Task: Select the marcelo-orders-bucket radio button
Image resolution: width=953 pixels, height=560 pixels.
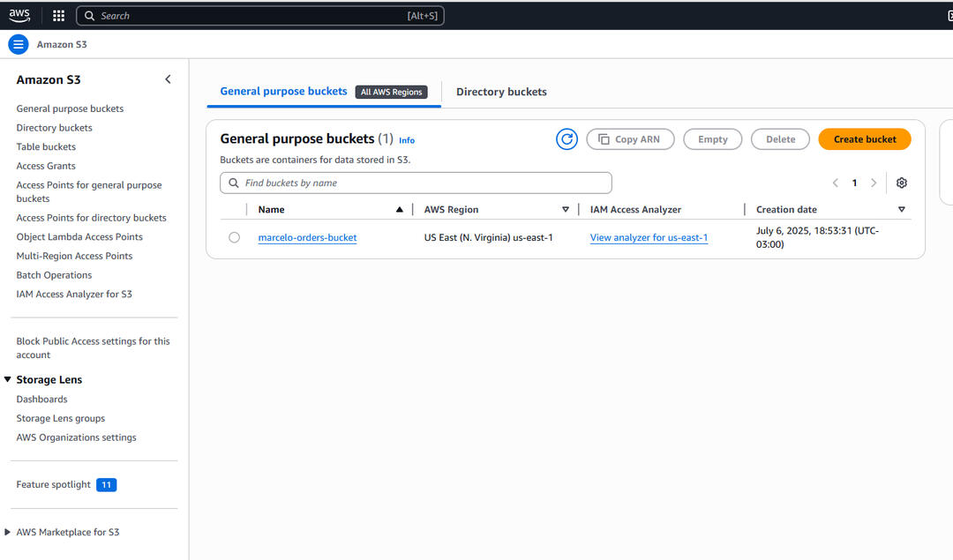Action: 234,237
